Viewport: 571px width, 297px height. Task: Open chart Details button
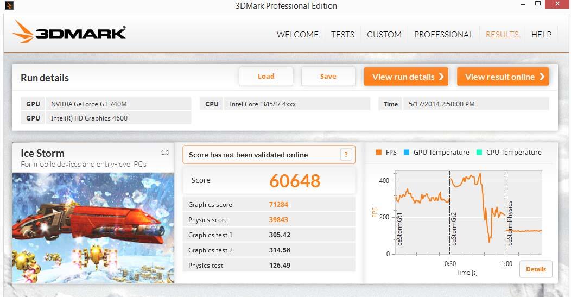click(x=536, y=269)
